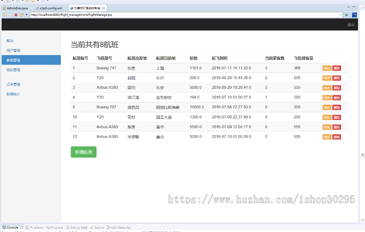This screenshot has width=365, height=232.
Task: Delete flight 2 益阳 to 长沙
Action: [x=337, y=78]
